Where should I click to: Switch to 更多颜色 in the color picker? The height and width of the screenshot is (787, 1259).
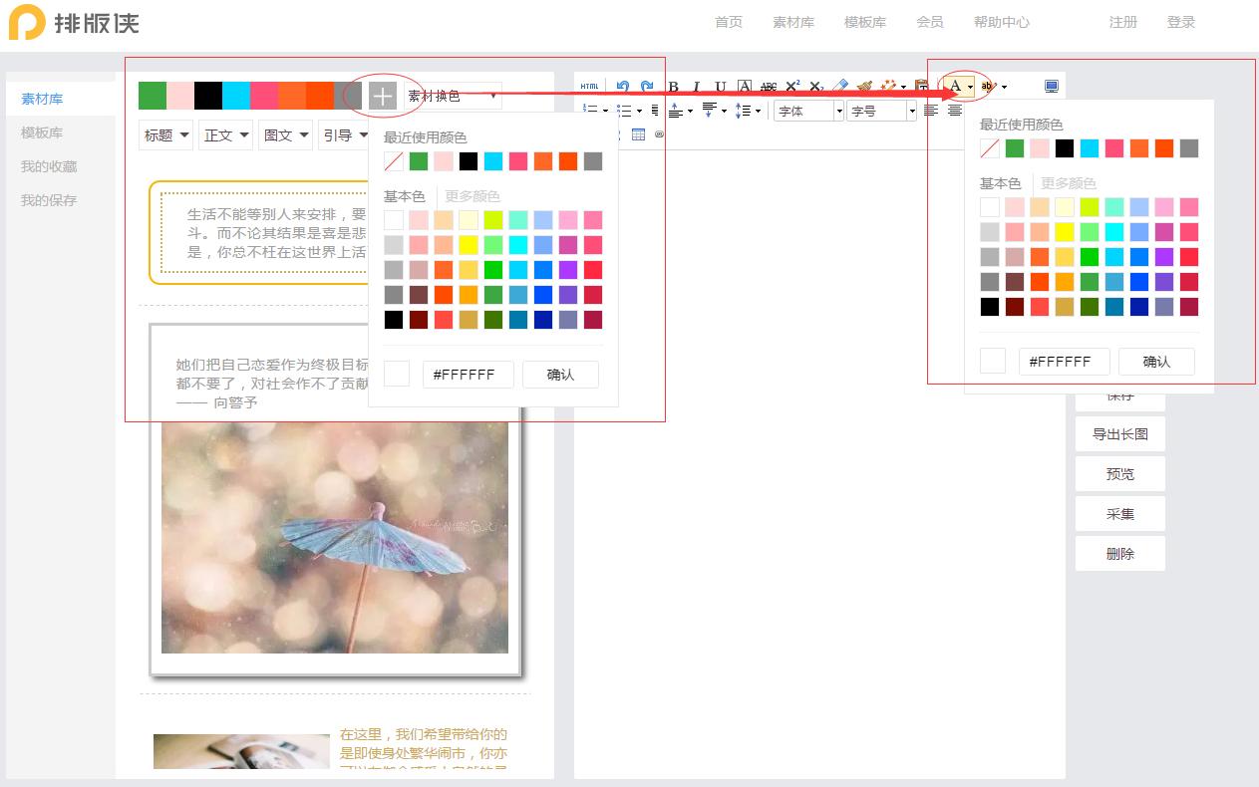pyautogui.click(x=472, y=196)
